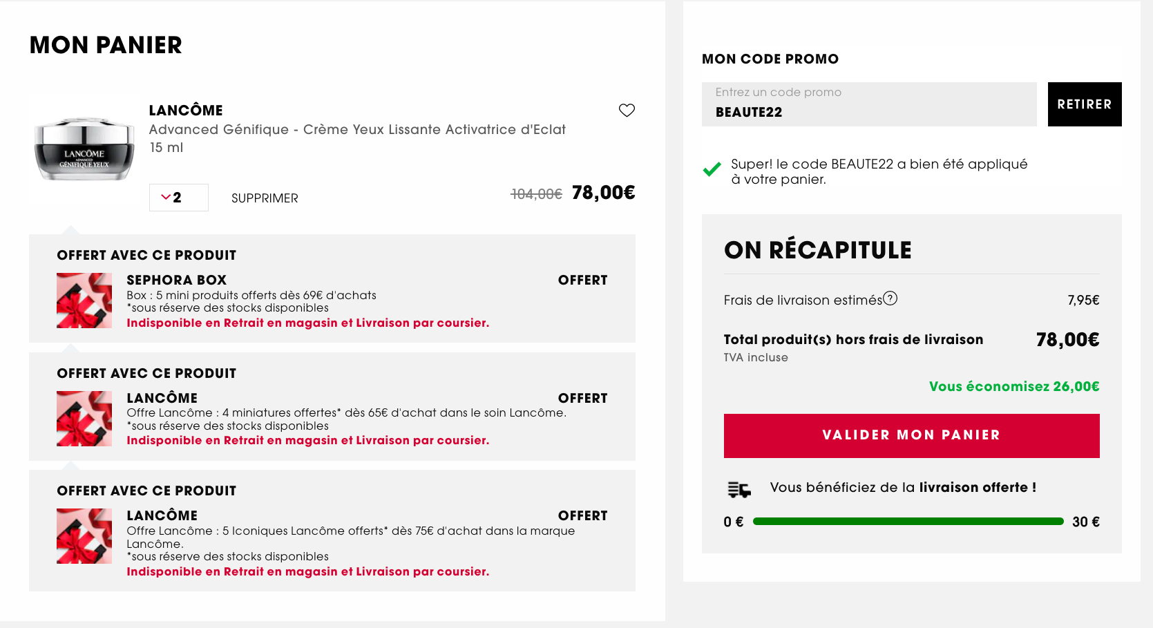Click the free delivery green progress bar

tap(908, 522)
